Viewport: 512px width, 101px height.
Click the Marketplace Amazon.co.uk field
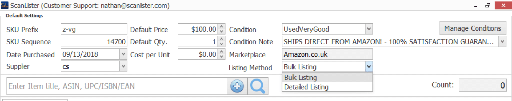(327, 54)
